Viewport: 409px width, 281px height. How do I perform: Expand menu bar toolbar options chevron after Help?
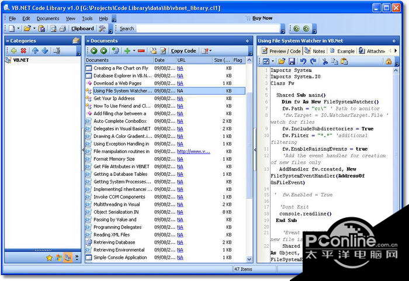click(114, 19)
